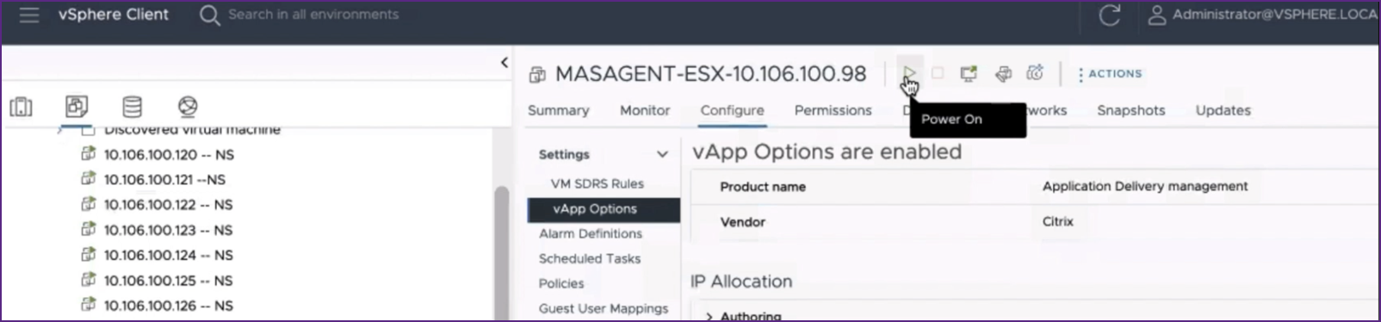Image resolution: width=1381 pixels, height=322 pixels.
Task: Take a snapshot via toolbar icon
Action: (x=1035, y=73)
